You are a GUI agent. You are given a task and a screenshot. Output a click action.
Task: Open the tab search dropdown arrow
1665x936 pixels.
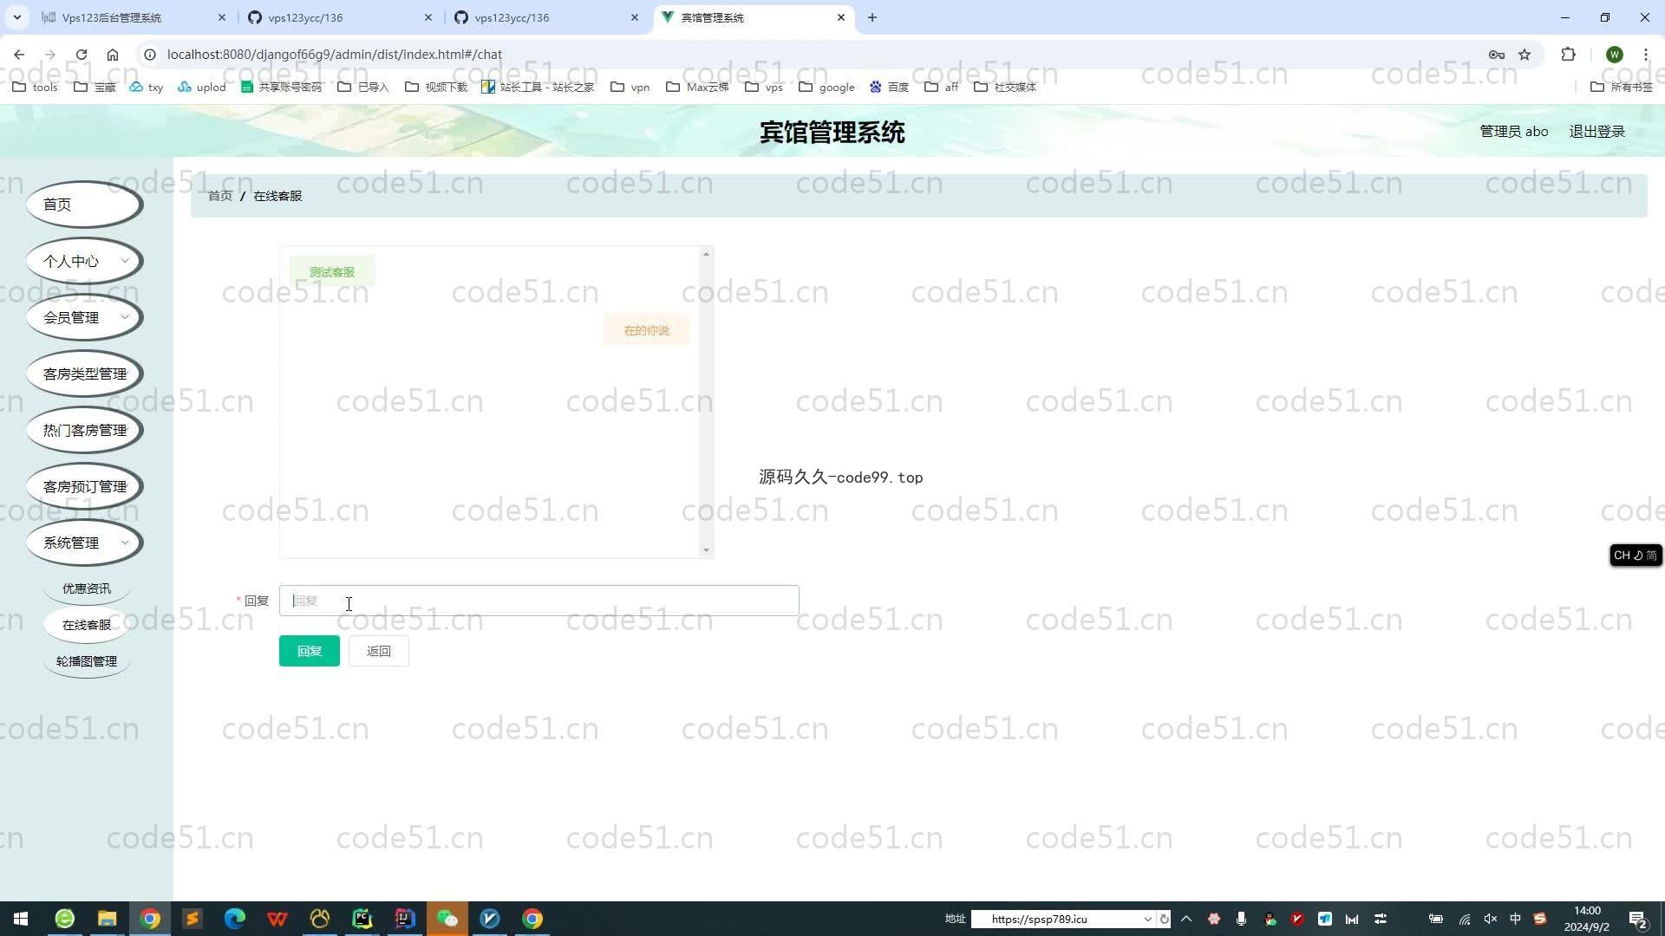16,17
